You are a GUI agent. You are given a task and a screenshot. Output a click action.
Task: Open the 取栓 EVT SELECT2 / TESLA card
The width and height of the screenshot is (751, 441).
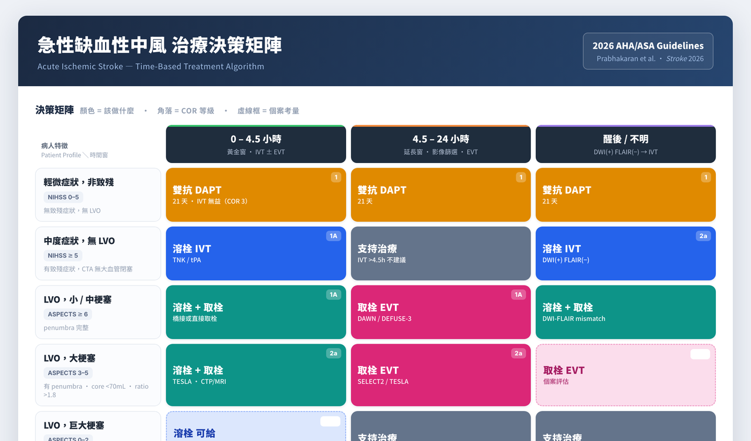pyautogui.click(x=441, y=375)
